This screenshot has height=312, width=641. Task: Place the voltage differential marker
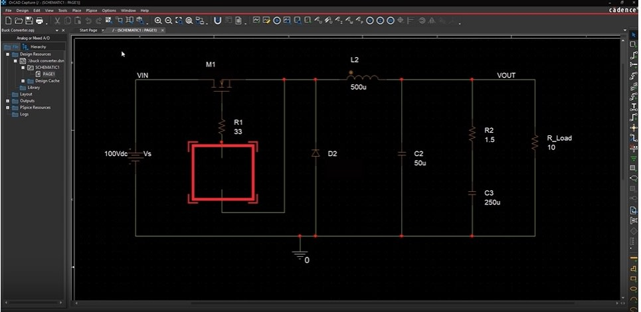coord(328,20)
